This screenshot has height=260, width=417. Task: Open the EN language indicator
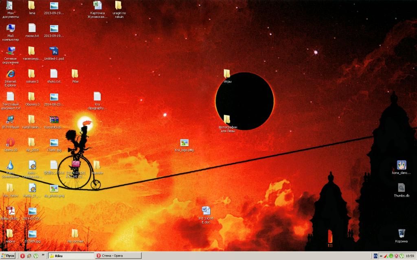(375, 256)
